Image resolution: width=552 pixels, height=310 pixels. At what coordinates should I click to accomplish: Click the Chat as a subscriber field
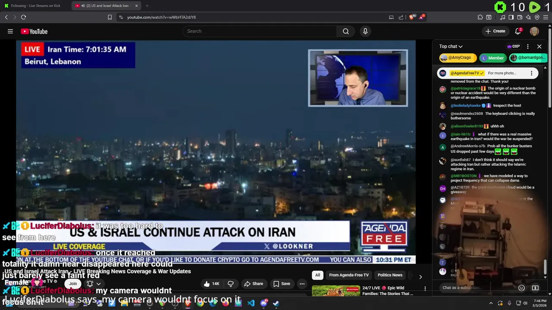coord(477,288)
